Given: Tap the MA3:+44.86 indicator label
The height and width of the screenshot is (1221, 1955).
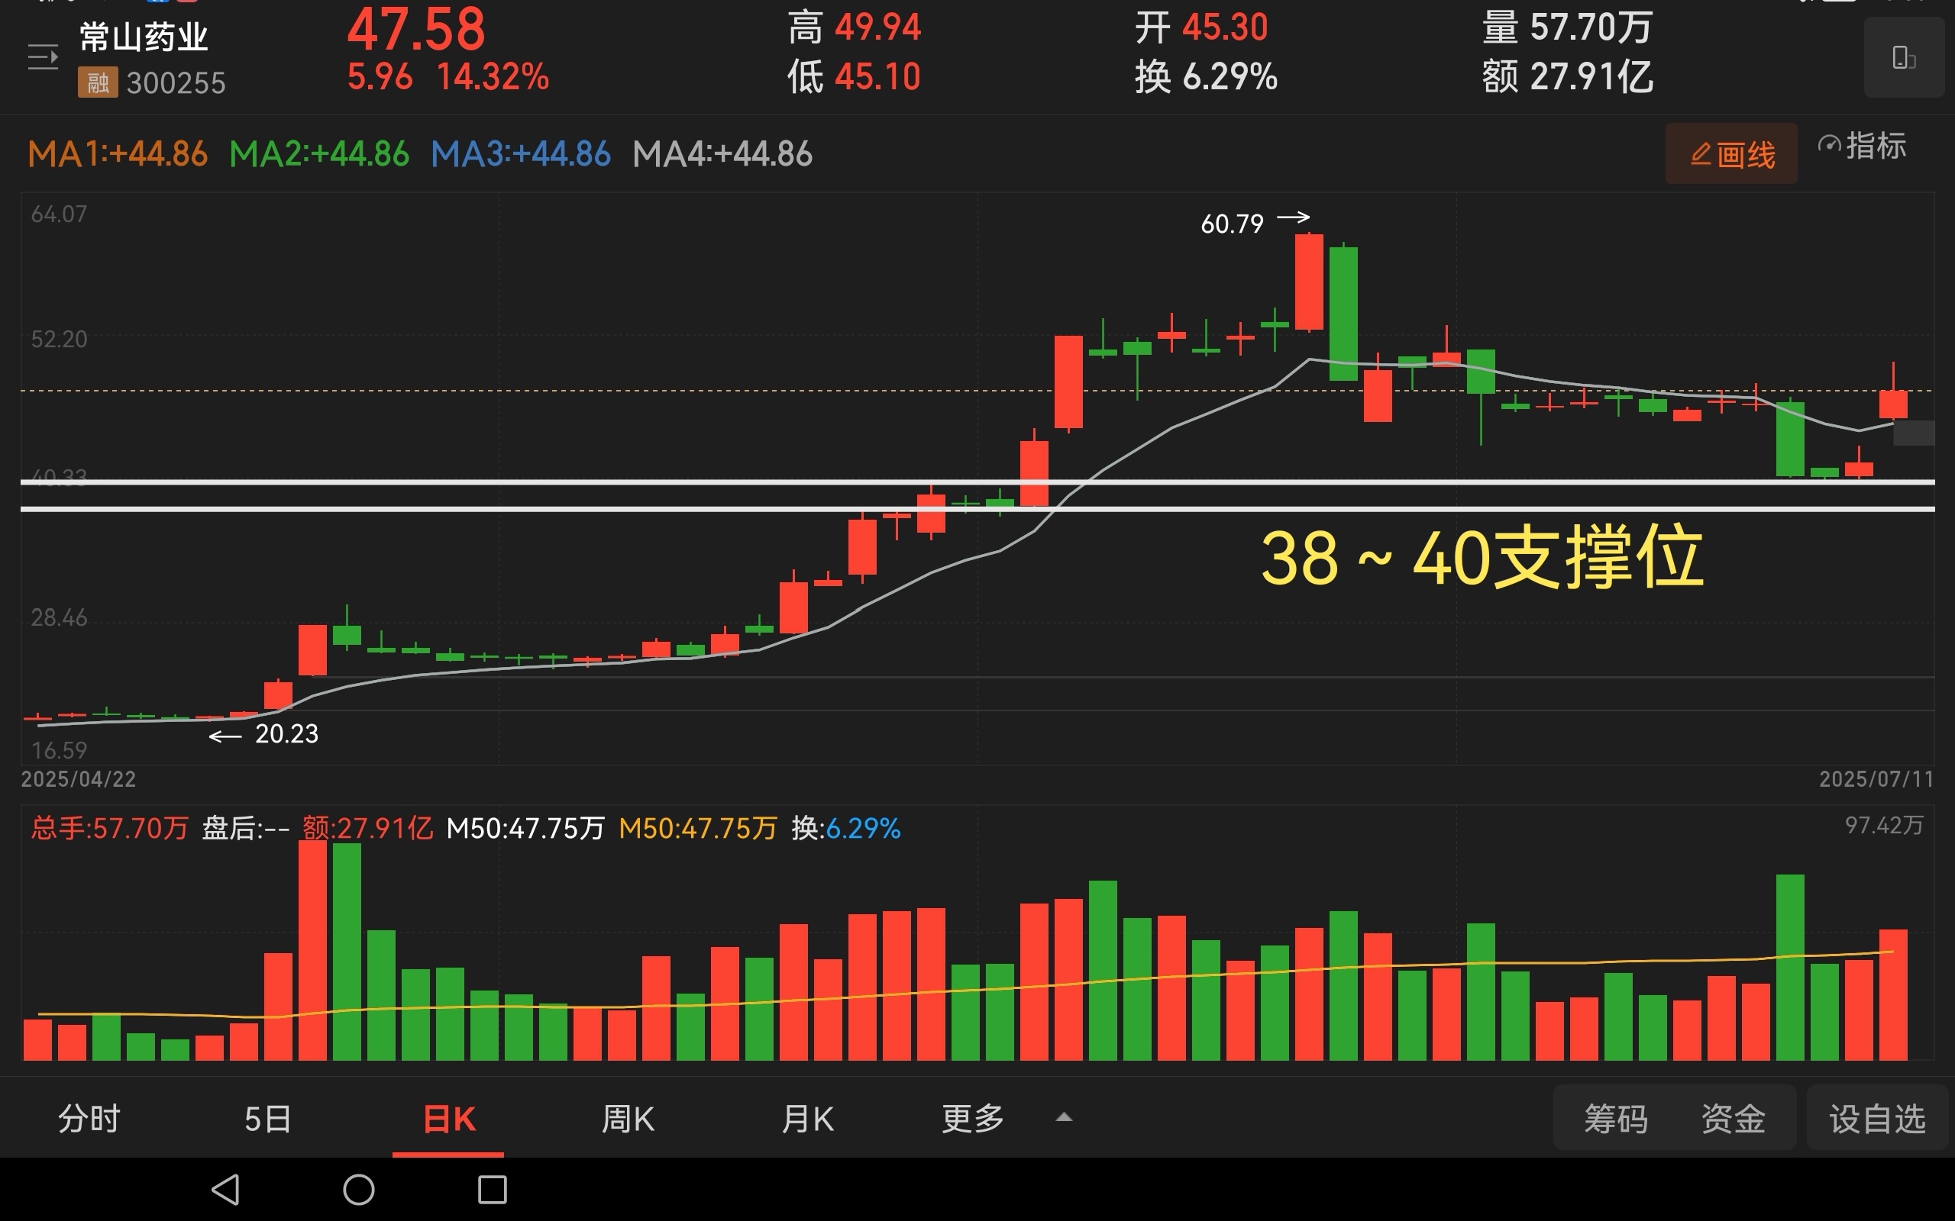Looking at the screenshot, I should [x=520, y=154].
